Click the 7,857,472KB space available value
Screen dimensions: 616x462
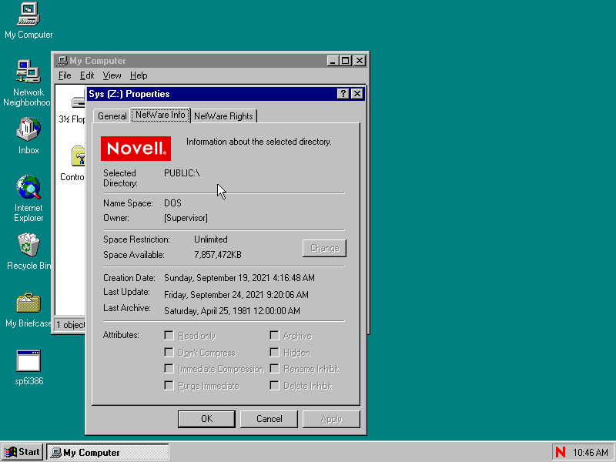218,255
